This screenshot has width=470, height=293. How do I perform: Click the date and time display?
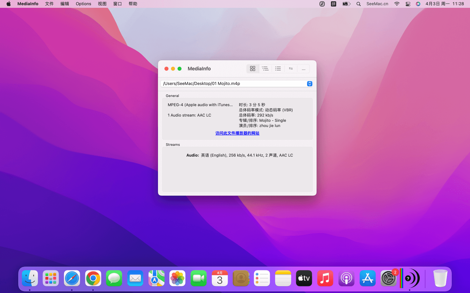pyautogui.click(x=445, y=4)
